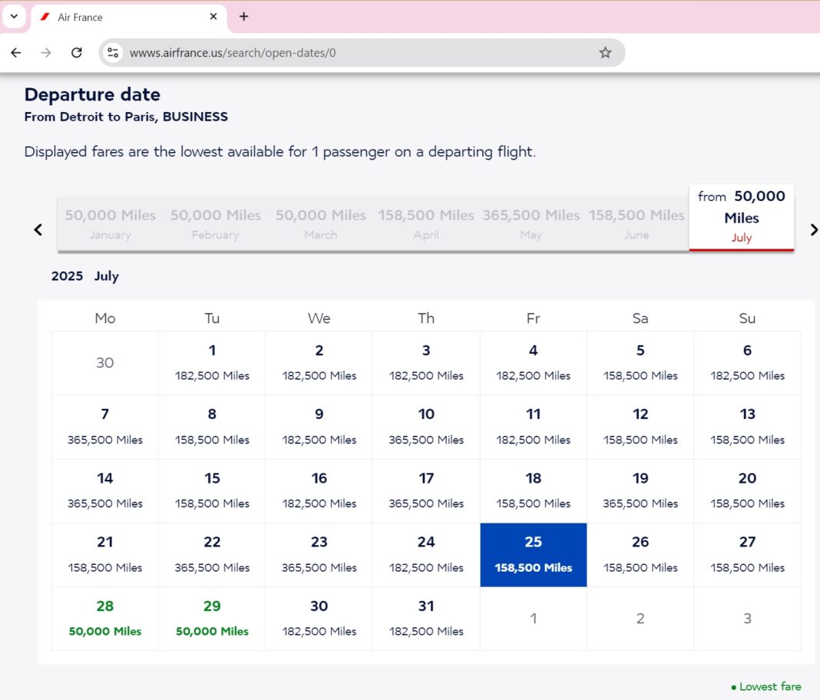Navigate to previous months with left chevron

38,229
